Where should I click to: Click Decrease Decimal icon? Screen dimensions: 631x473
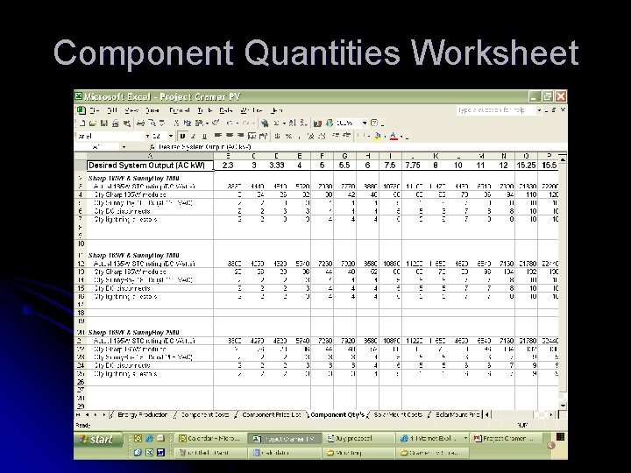click(x=322, y=137)
